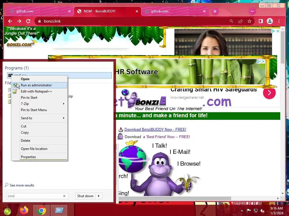Viewport: 289px width, 216px height.
Task: Reload the bonzi.link page
Action: coord(28,21)
